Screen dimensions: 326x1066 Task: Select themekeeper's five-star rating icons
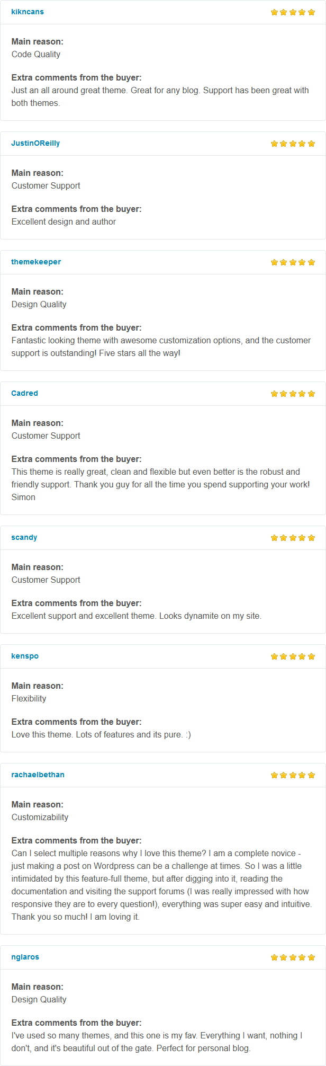[x=293, y=262]
